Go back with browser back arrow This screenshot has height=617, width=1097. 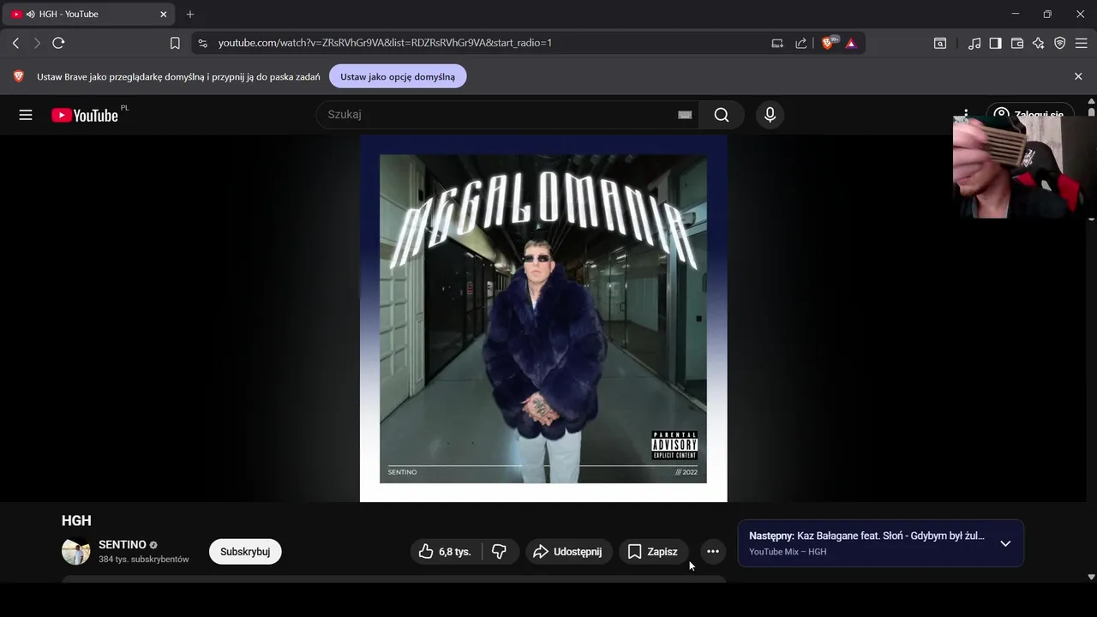pos(15,43)
